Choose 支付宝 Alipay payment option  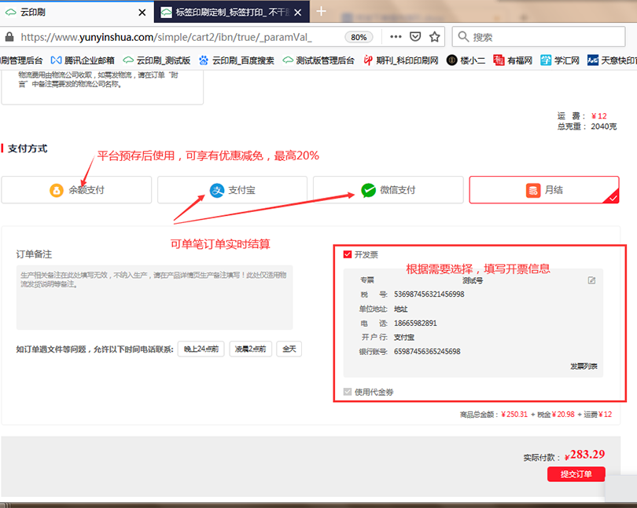232,190
